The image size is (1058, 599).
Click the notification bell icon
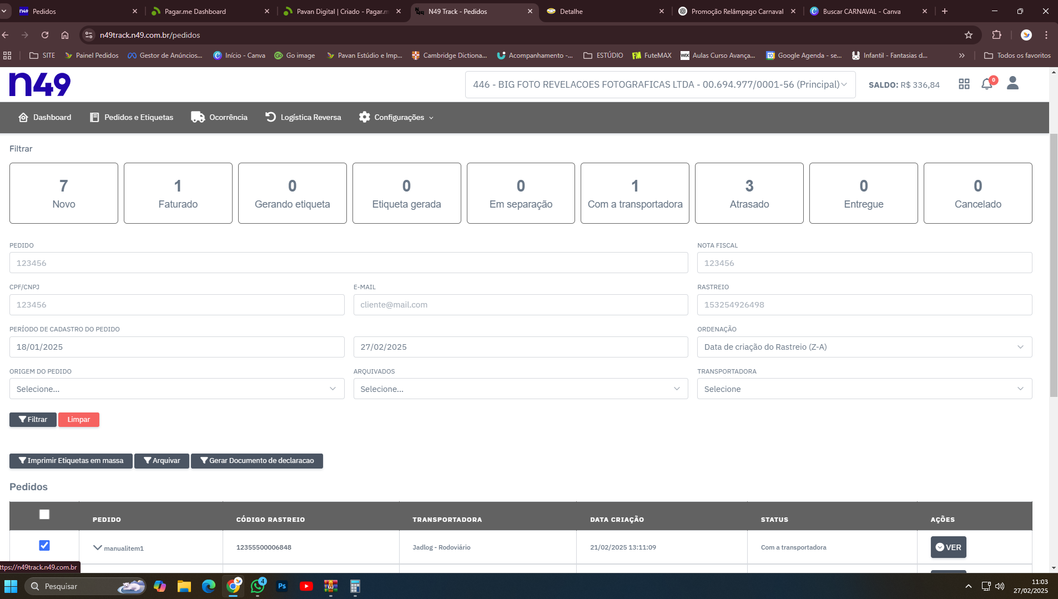[x=986, y=84]
